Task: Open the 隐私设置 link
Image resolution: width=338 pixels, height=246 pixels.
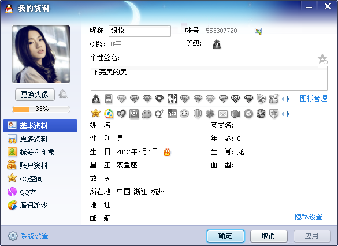Action: pyautogui.click(x=309, y=217)
